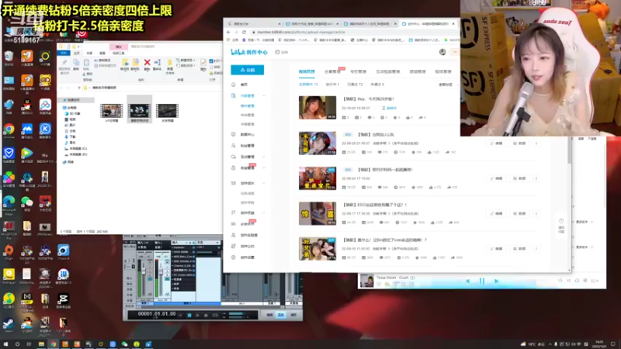The width and height of the screenshot is (621, 349).
Task: Open the all-partitions dropdown in the video list
Action: point(446,85)
